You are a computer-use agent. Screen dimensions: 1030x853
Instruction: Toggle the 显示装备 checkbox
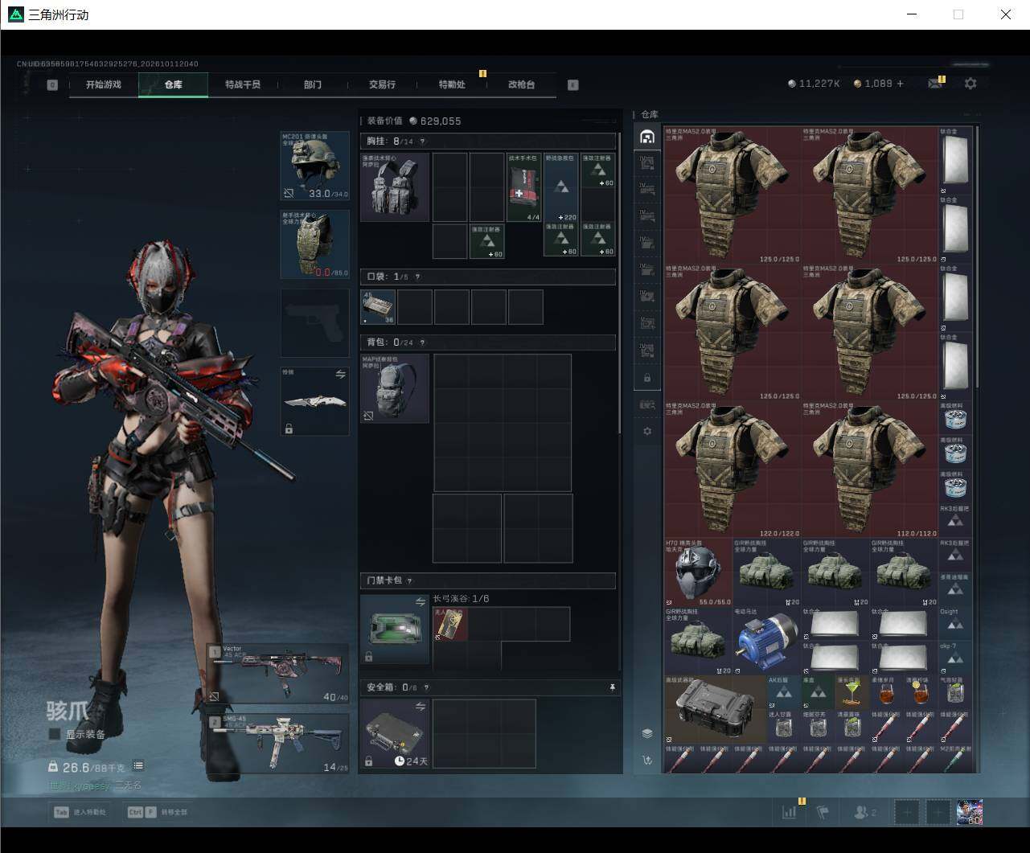coord(55,734)
